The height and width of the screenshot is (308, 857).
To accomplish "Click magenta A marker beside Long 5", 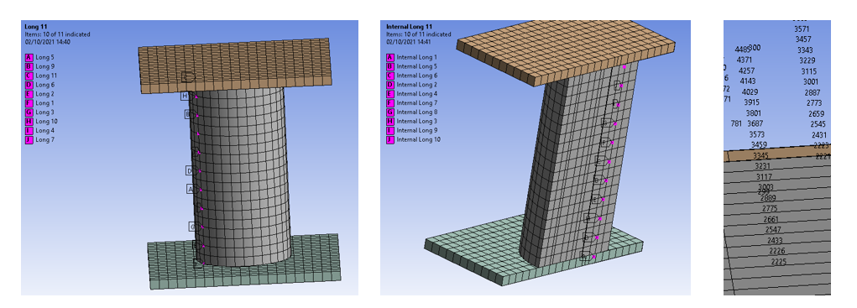I will pos(29,57).
